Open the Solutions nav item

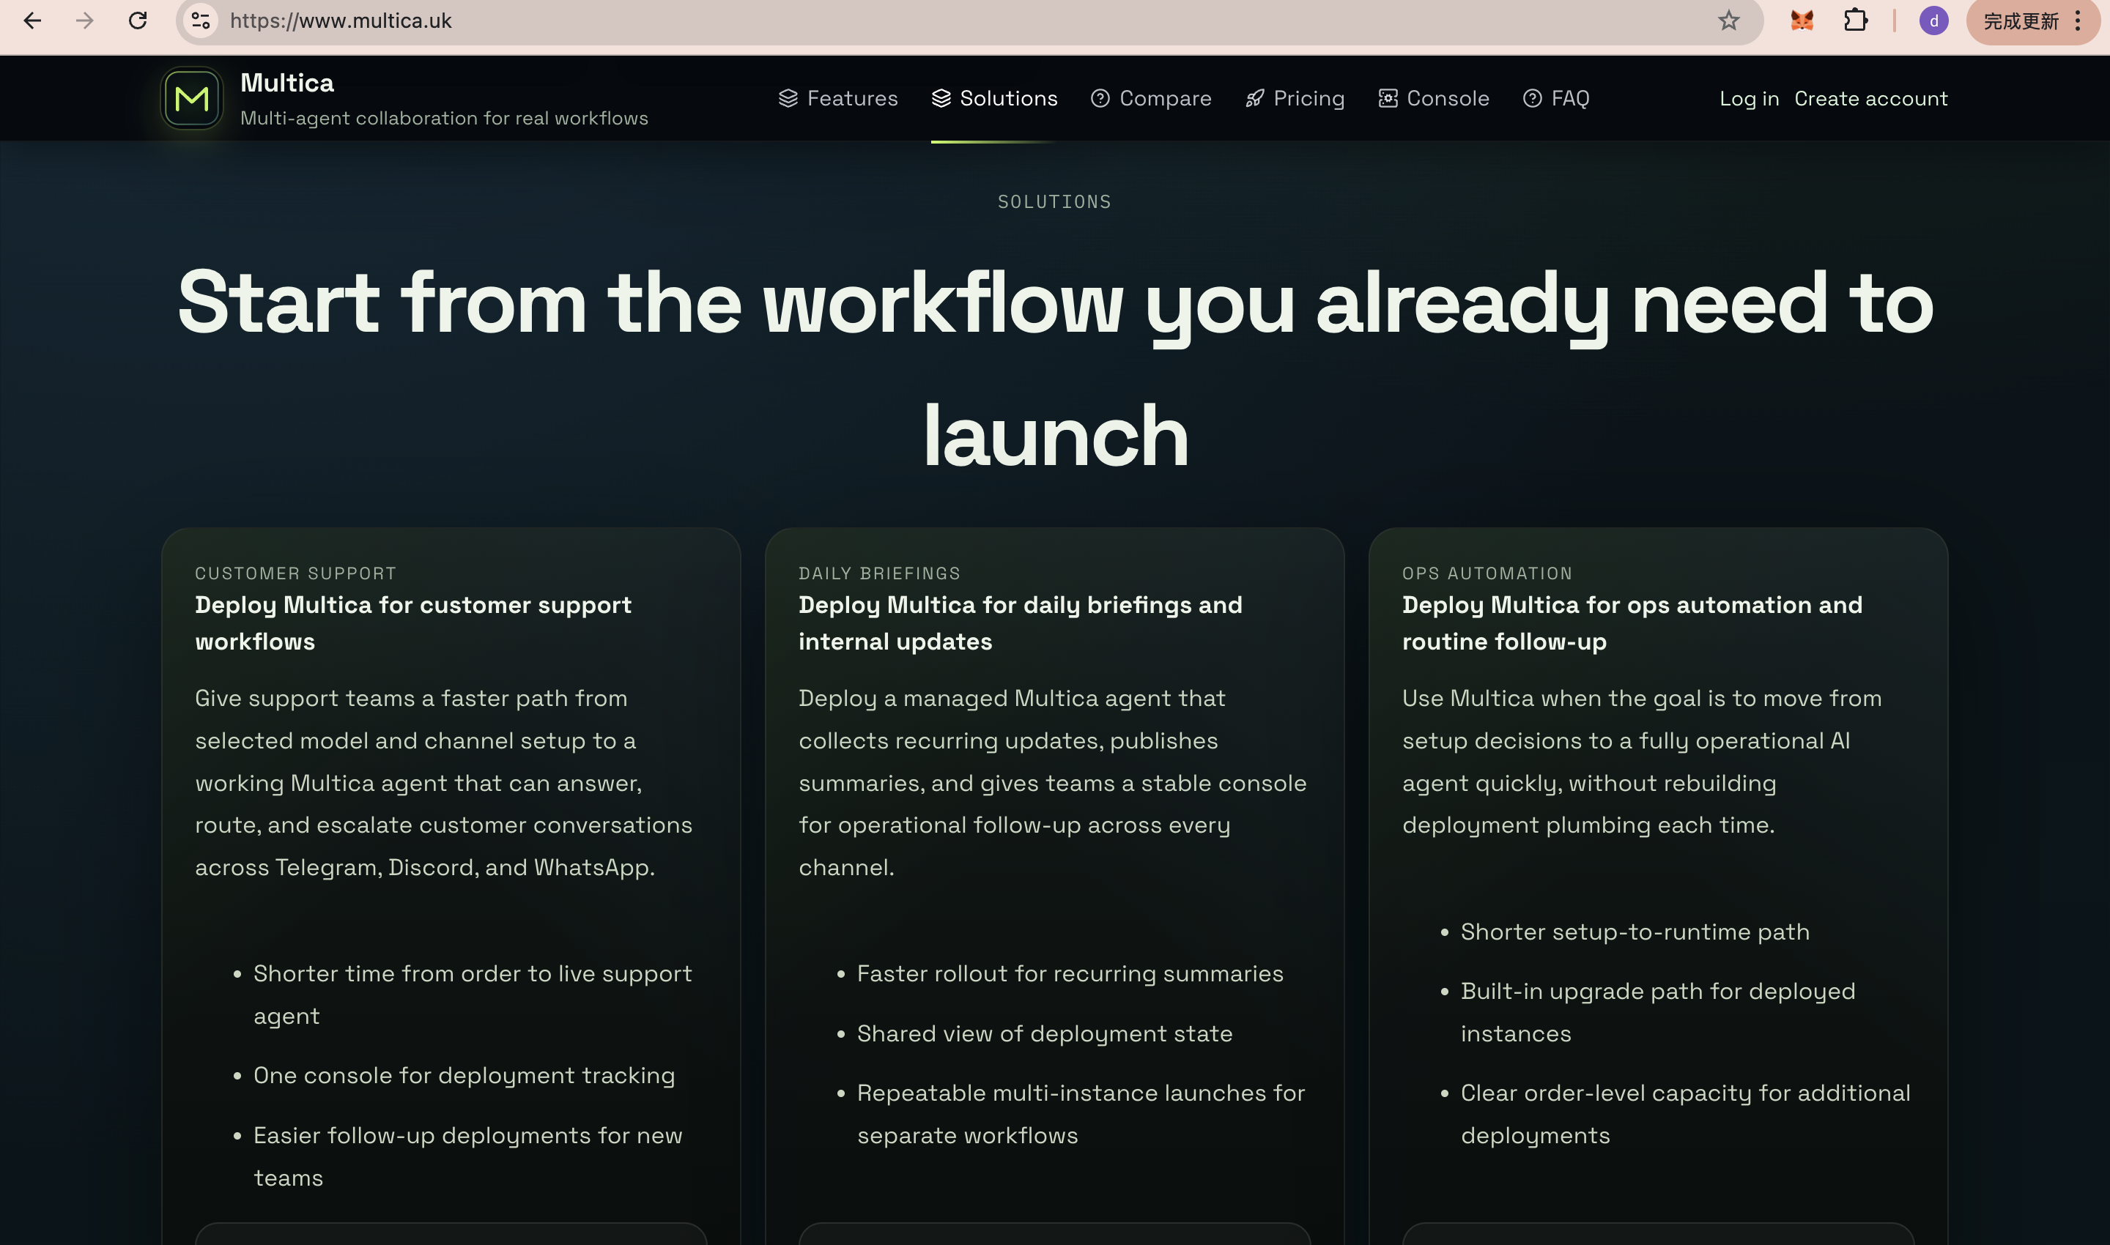995,98
